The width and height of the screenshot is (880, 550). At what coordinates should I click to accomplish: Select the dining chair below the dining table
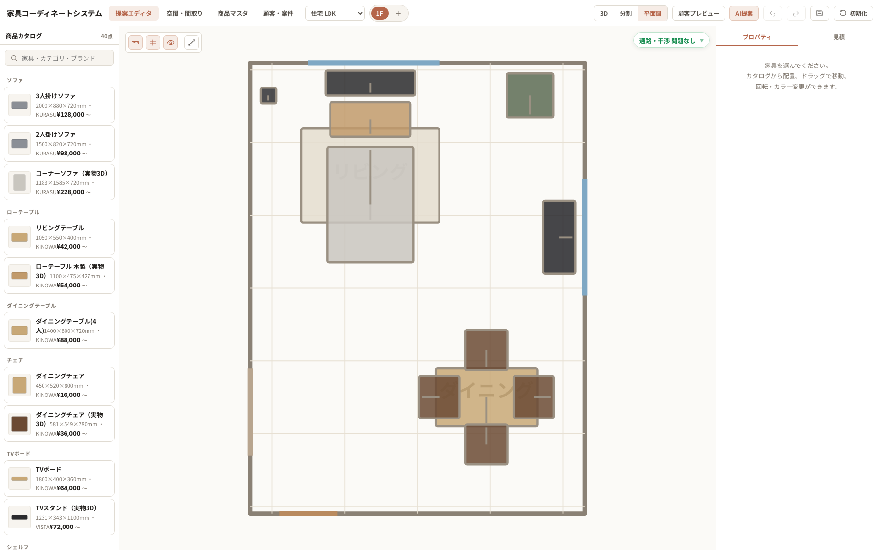[486, 444]
